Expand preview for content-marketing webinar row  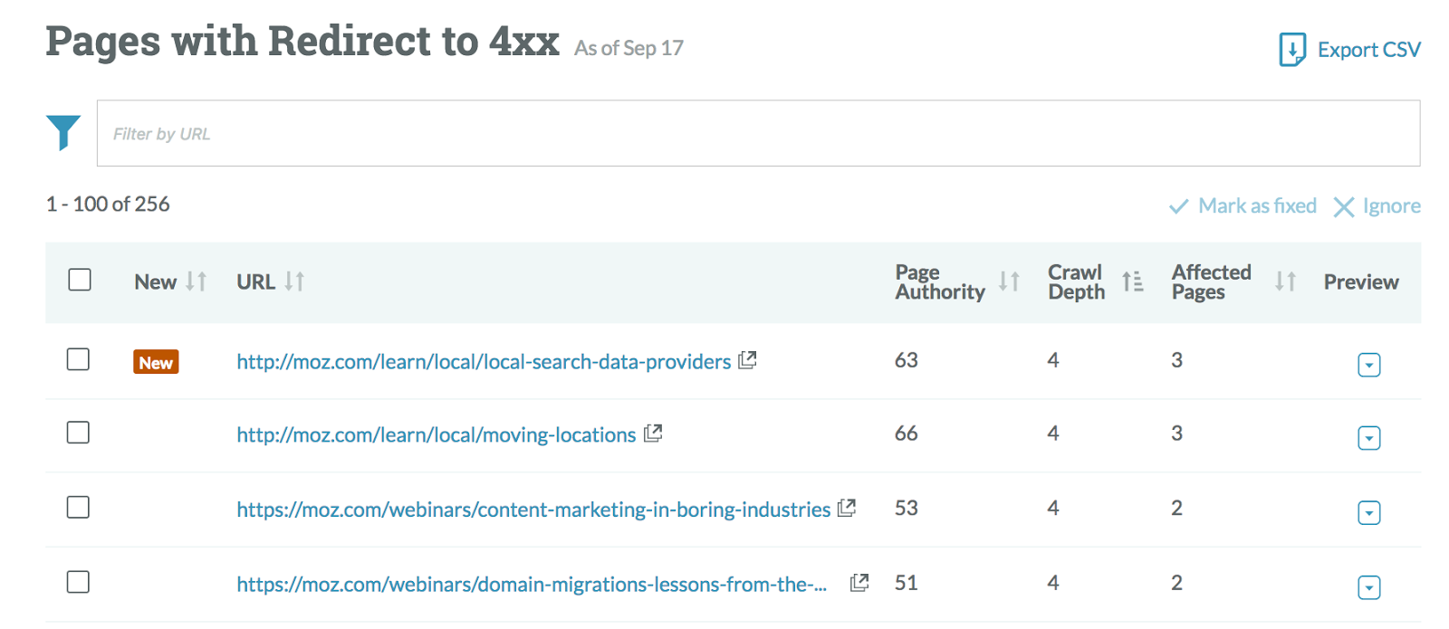[1368, 513]
